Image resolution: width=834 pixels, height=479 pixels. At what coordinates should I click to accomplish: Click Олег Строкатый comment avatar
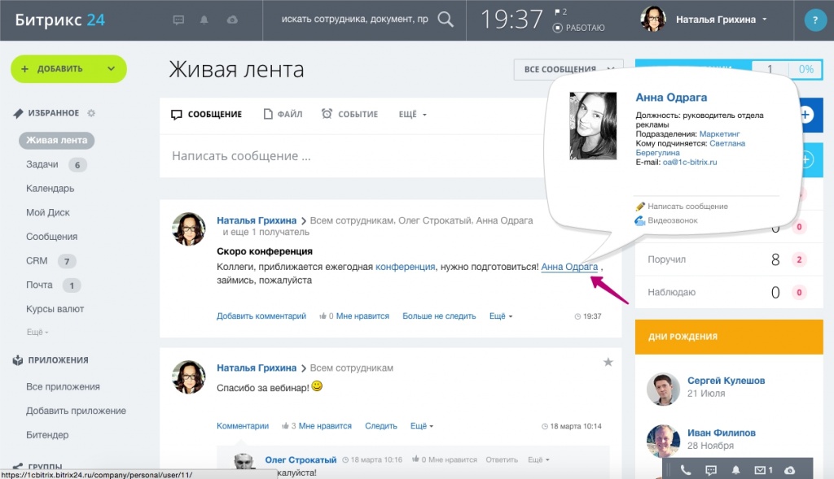click(x=244, y=461)
